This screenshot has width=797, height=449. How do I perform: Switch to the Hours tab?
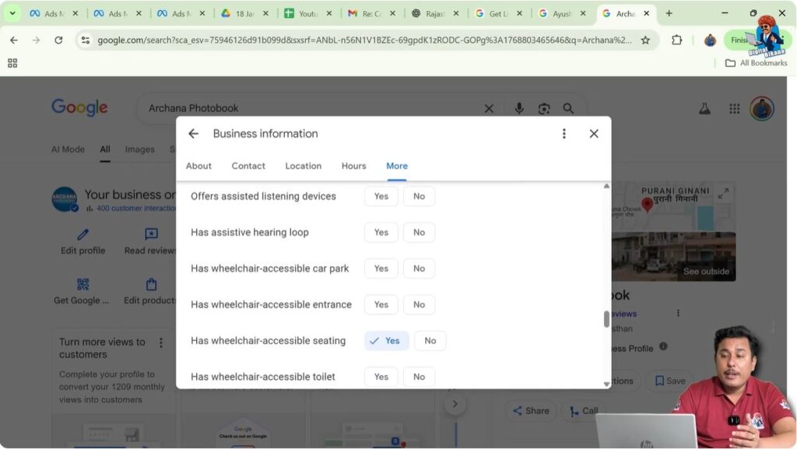(353, 166)
